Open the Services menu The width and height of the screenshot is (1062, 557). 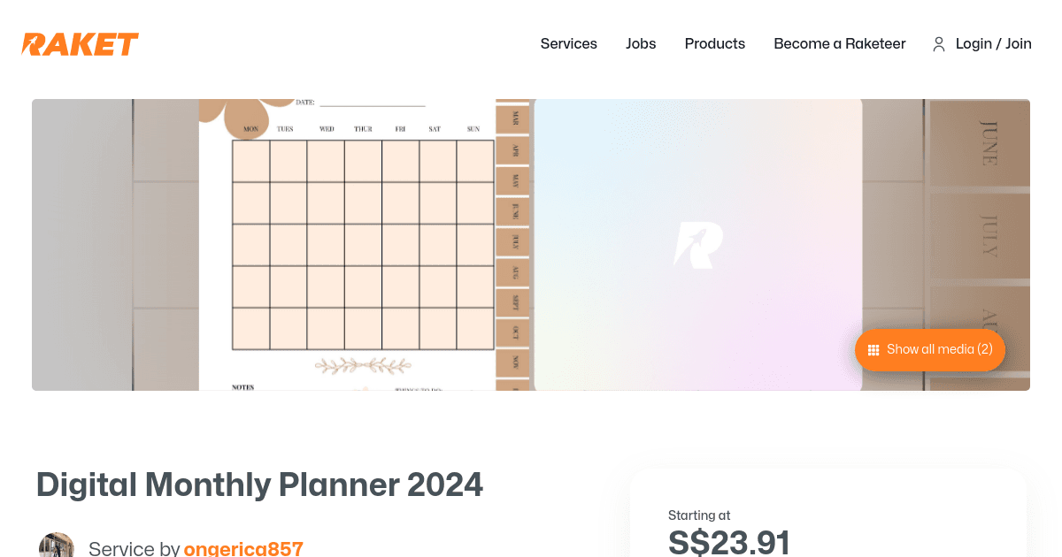[x=569, y=43]
